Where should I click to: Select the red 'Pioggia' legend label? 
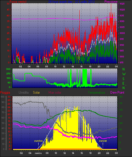pos(5,93)
